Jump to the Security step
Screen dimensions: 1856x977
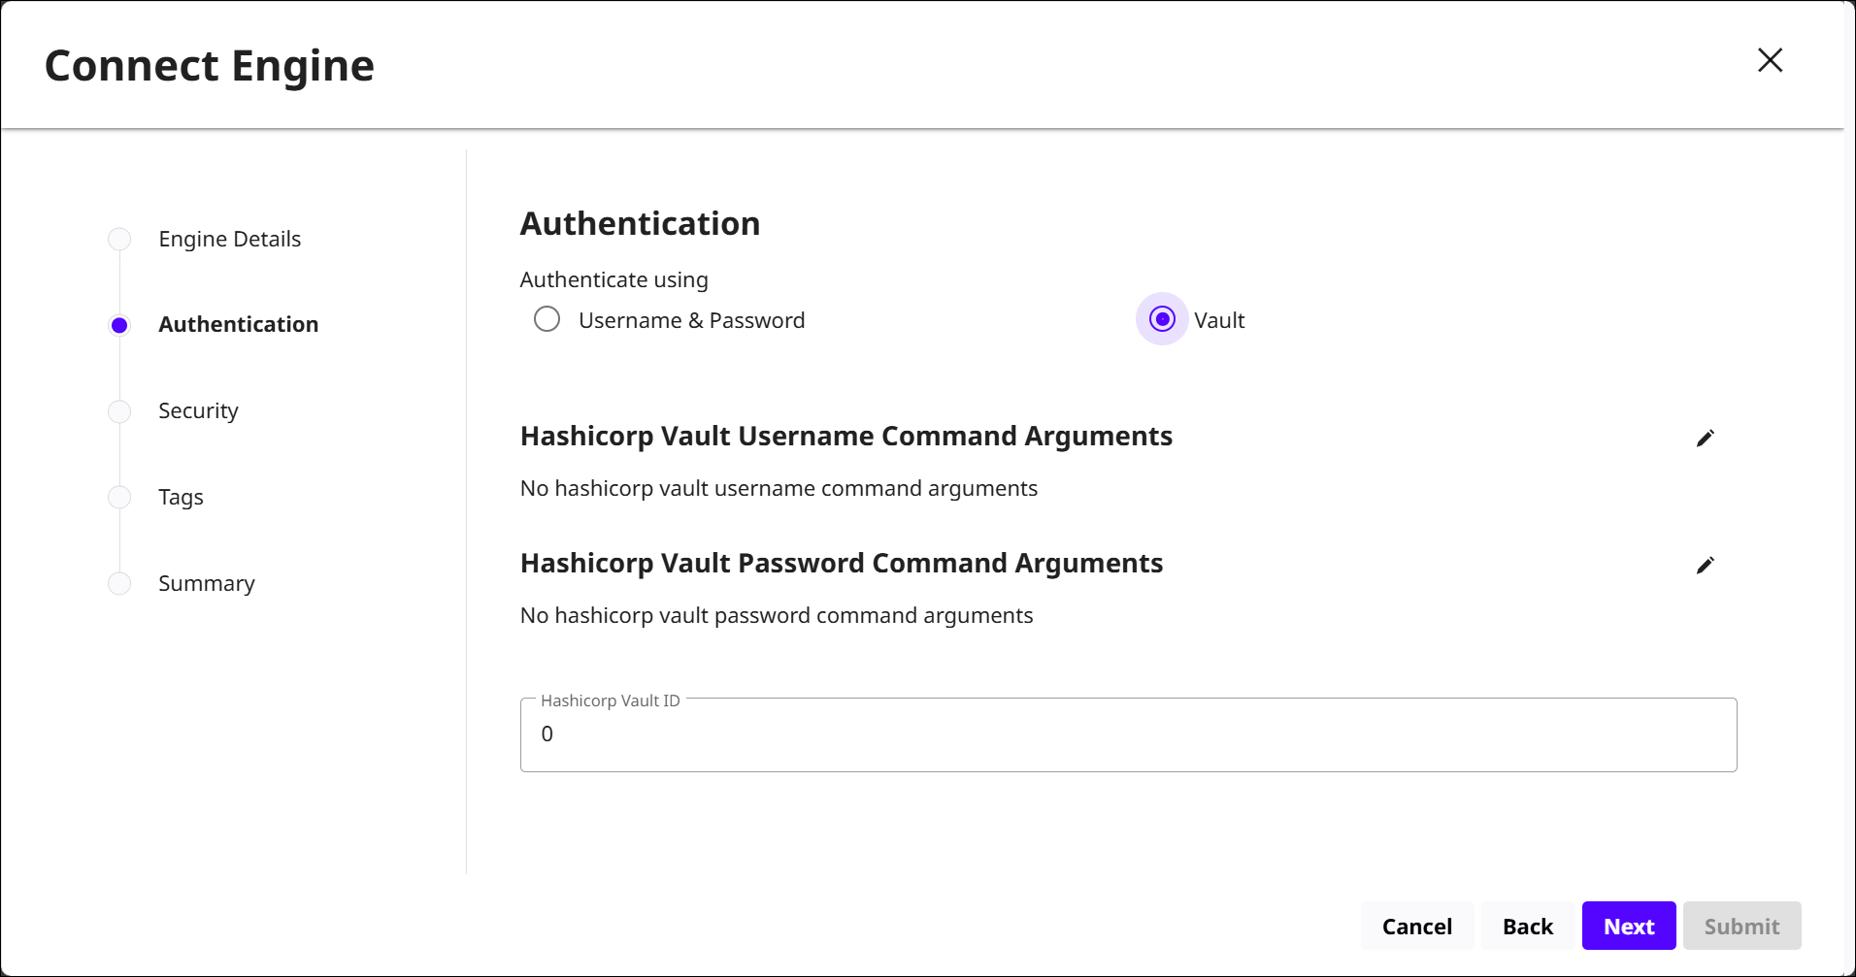[198, 410]
